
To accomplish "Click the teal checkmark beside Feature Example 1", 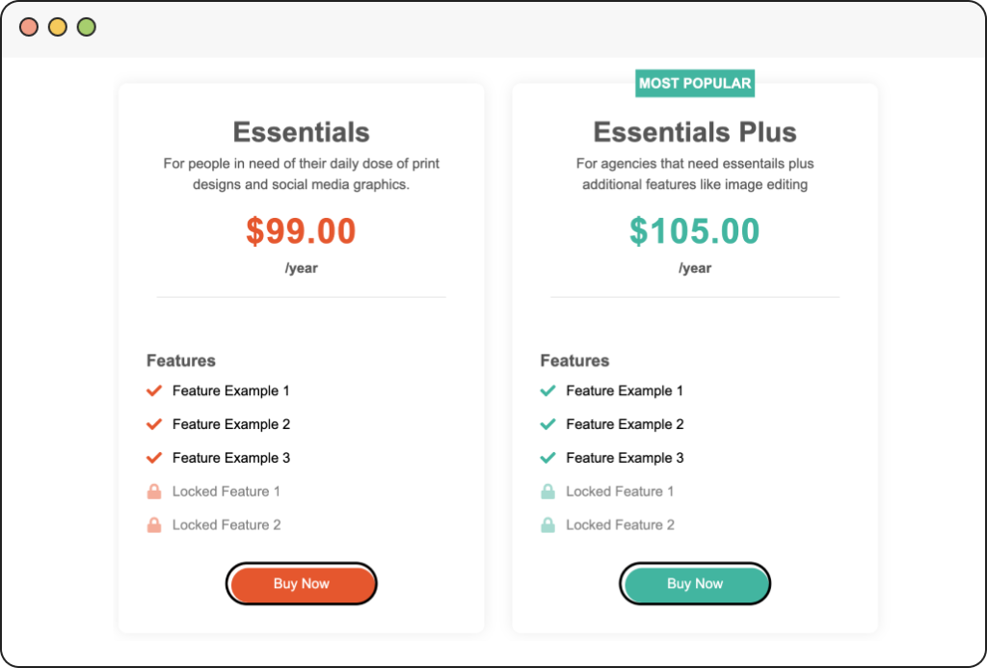I will (x=547, y=391).
